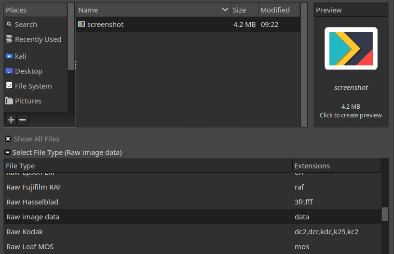394x254 pixels.
Task: Click the 'raf' extension cell
Action: click(x=299, y=187)
